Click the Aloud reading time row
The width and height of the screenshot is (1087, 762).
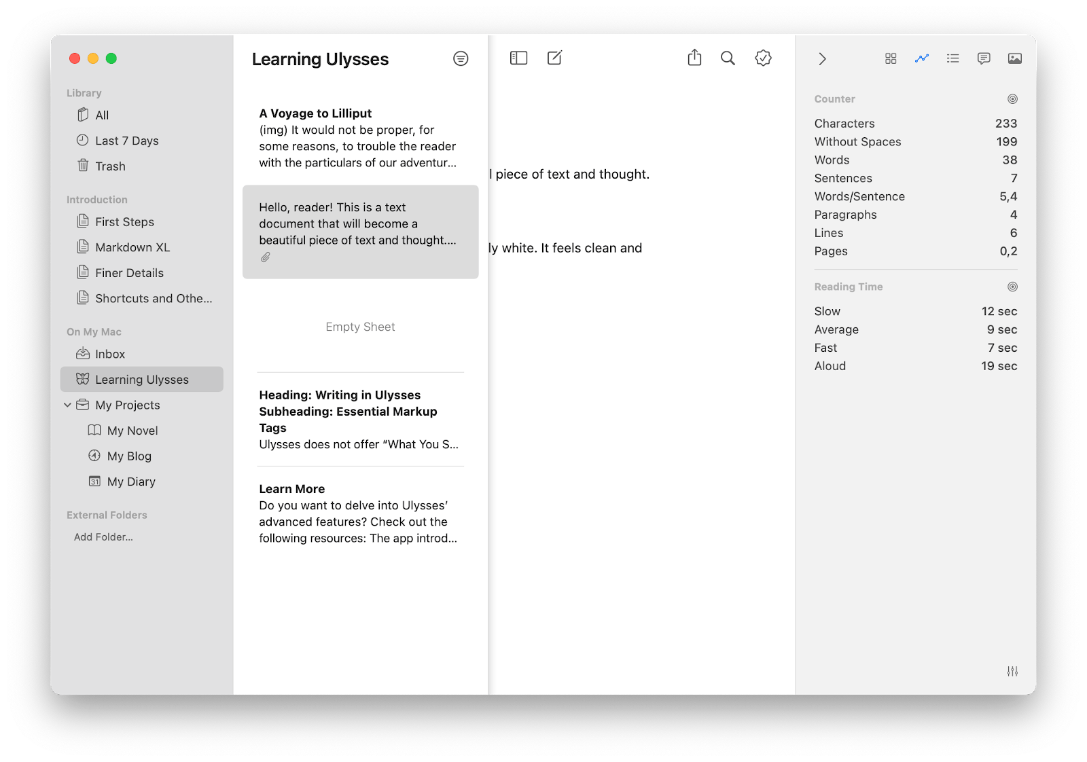click(x=915, y=366)
